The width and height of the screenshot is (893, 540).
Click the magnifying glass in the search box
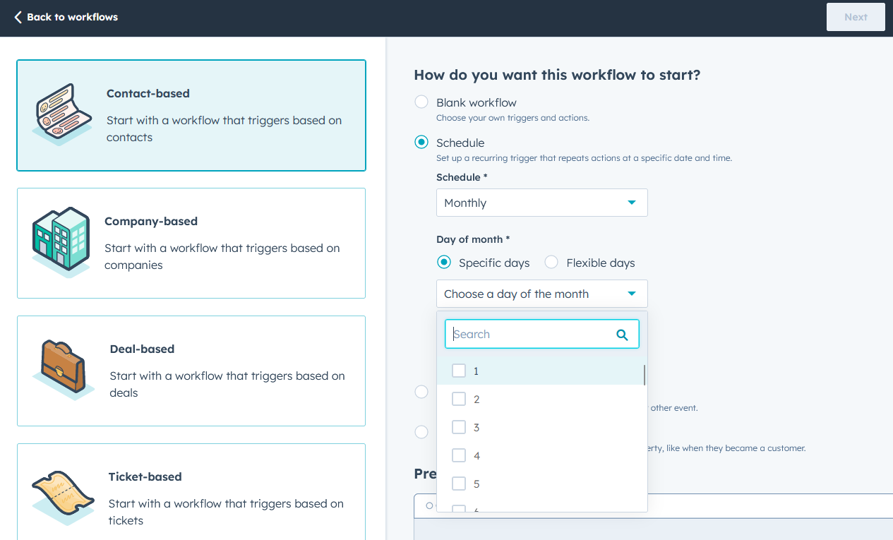pyautogui.click(x=622, y=334)
